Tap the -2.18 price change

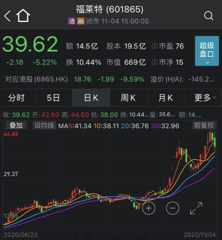coord(15,62)
